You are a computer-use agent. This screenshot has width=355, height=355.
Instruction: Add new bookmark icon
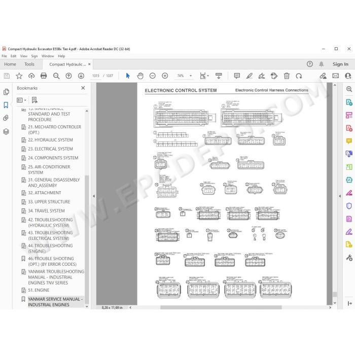34,100
